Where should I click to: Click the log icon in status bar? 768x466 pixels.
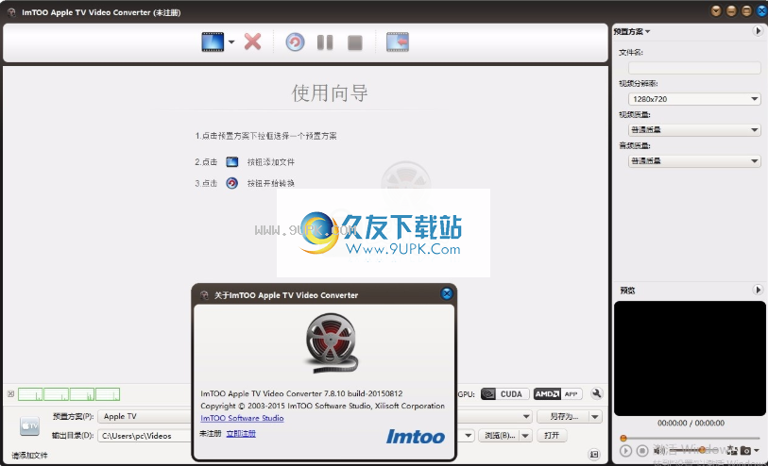(x=594, y=455)
